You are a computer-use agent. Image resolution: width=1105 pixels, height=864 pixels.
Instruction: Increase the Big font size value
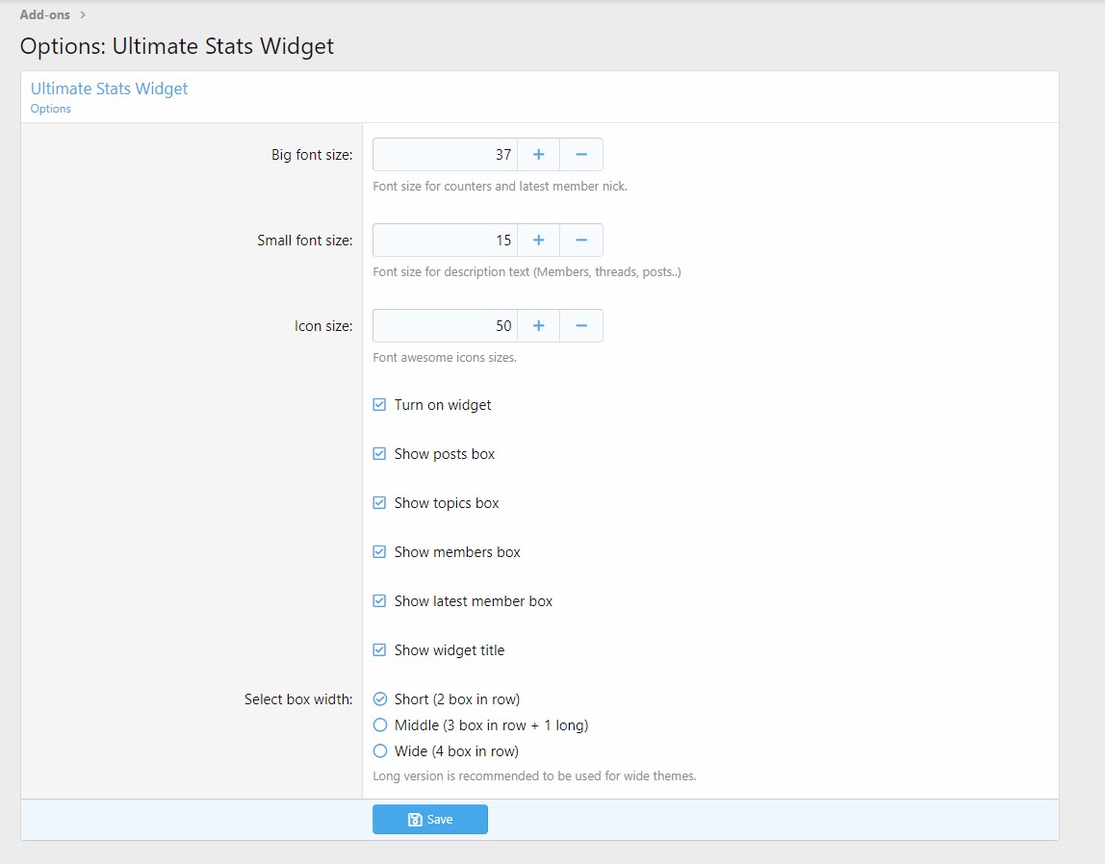(538, 155)
